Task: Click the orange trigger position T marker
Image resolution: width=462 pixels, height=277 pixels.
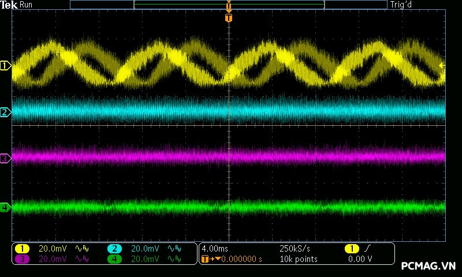Action: coord(229,18)
